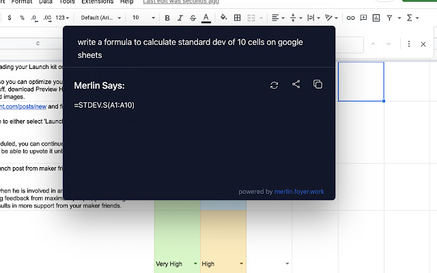Toggle strikethrough formatting
This screenshot has width=437, height=273.
pyautogui.click(x=193, y=18)
